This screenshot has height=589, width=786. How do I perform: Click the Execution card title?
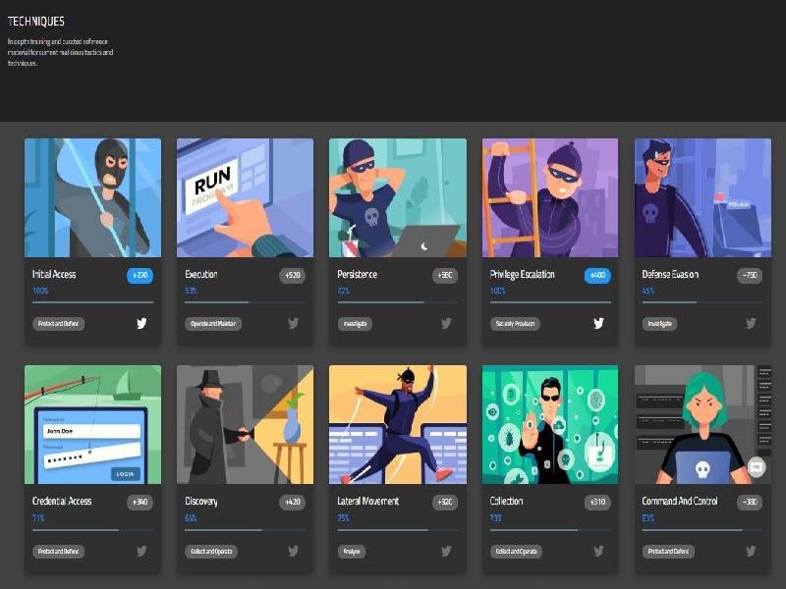point(201,275)
